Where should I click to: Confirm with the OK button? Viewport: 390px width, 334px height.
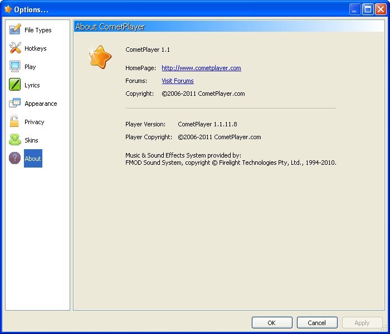click(272, 322)
